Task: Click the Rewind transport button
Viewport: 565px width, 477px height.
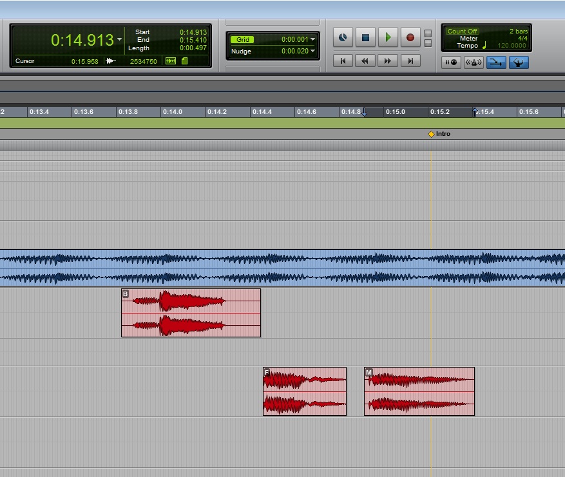Action: pos(365,61)
